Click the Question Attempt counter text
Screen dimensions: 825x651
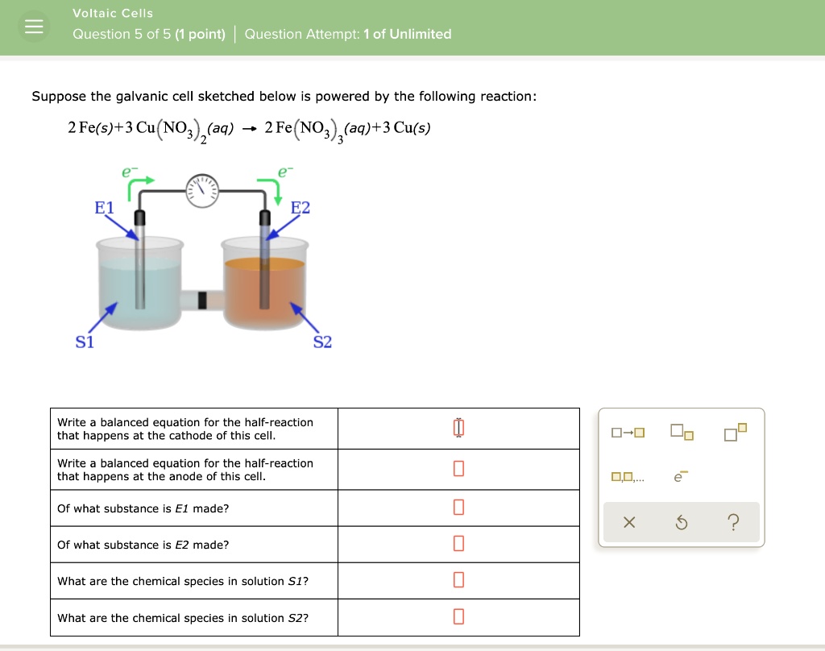348,34
